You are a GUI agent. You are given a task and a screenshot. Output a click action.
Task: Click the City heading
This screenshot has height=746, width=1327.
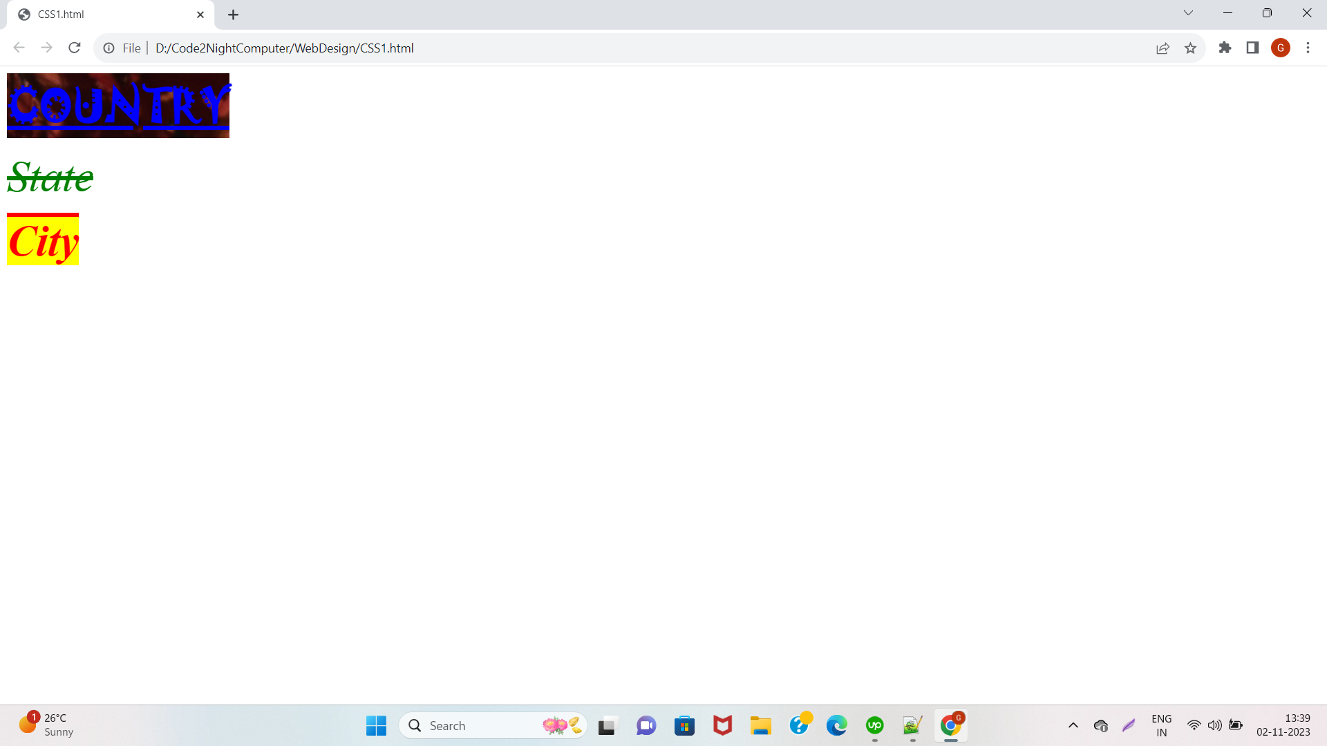(43, 240)
